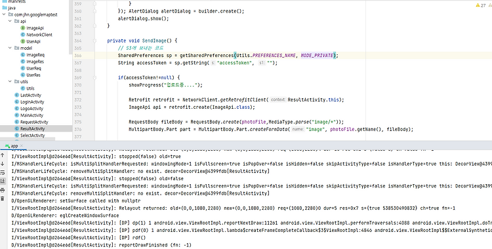The height and width of the screenshot is (249, 492).
Task: Click the MainActivity class icon
Action: [x=17, y=115]
